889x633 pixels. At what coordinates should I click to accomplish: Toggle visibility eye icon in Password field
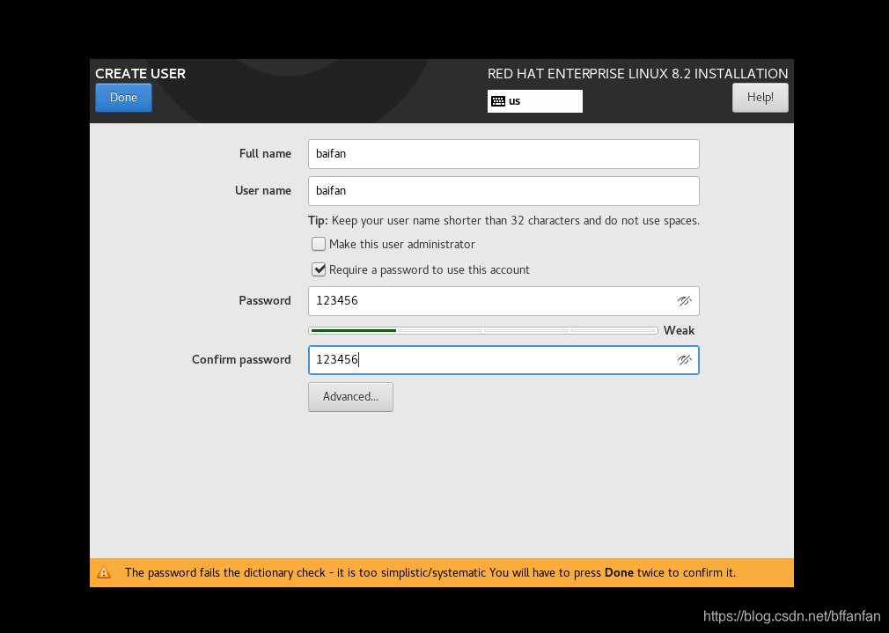tap(684, 300)
